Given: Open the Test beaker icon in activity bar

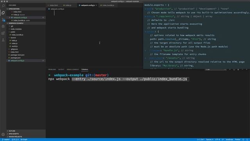Looking at the screenshot, I should click(3, 40).
